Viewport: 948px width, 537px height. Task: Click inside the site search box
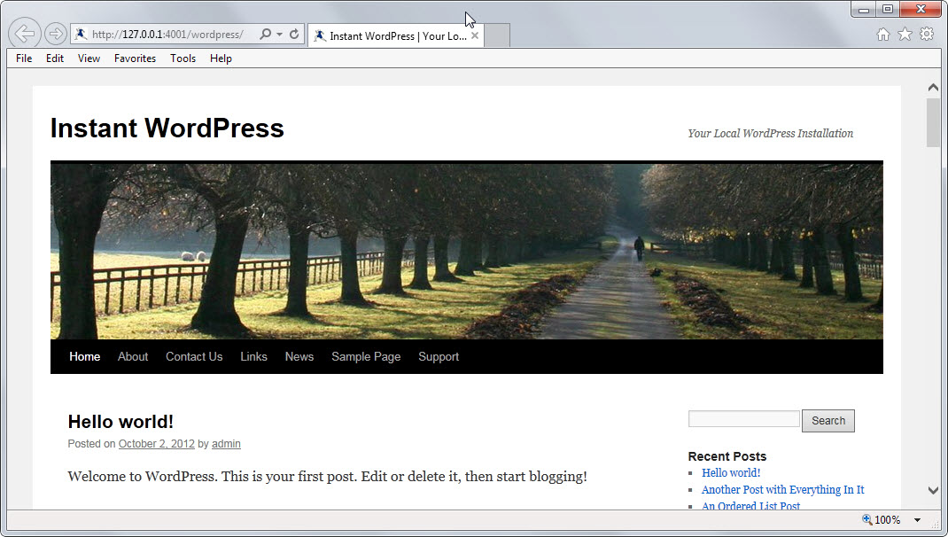[743, 418]
